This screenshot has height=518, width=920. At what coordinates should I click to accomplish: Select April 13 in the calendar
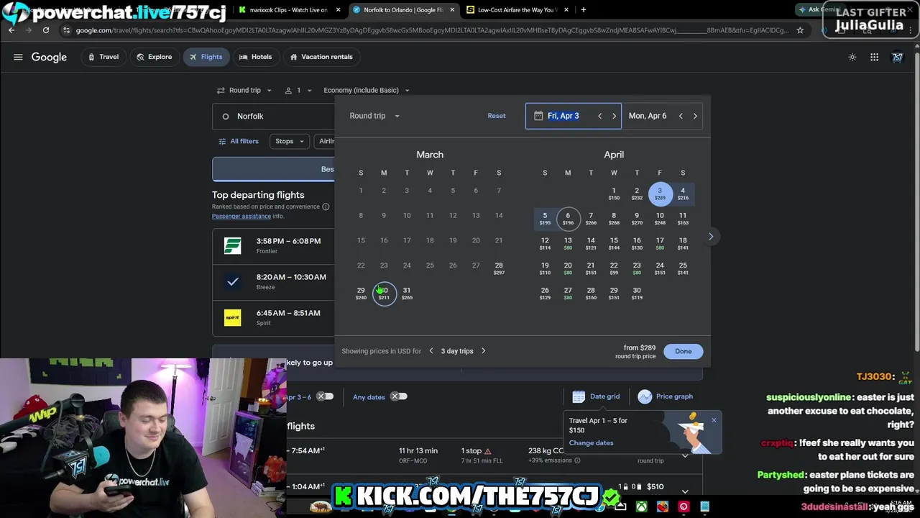point(568,243)
